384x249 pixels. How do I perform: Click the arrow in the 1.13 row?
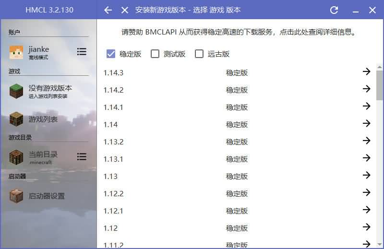(x=366, y=175)
